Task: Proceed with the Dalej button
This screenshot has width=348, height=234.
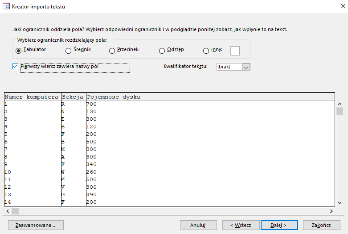Action: (x=279, y=225)
